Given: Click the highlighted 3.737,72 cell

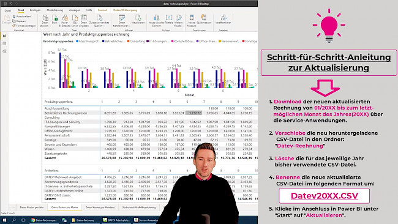Looking at the screenshot, I should click(x=193, y=113).
